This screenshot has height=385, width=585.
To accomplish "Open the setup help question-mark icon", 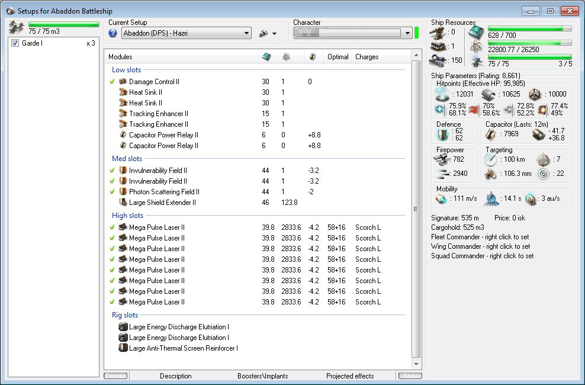I will point(112,33).
